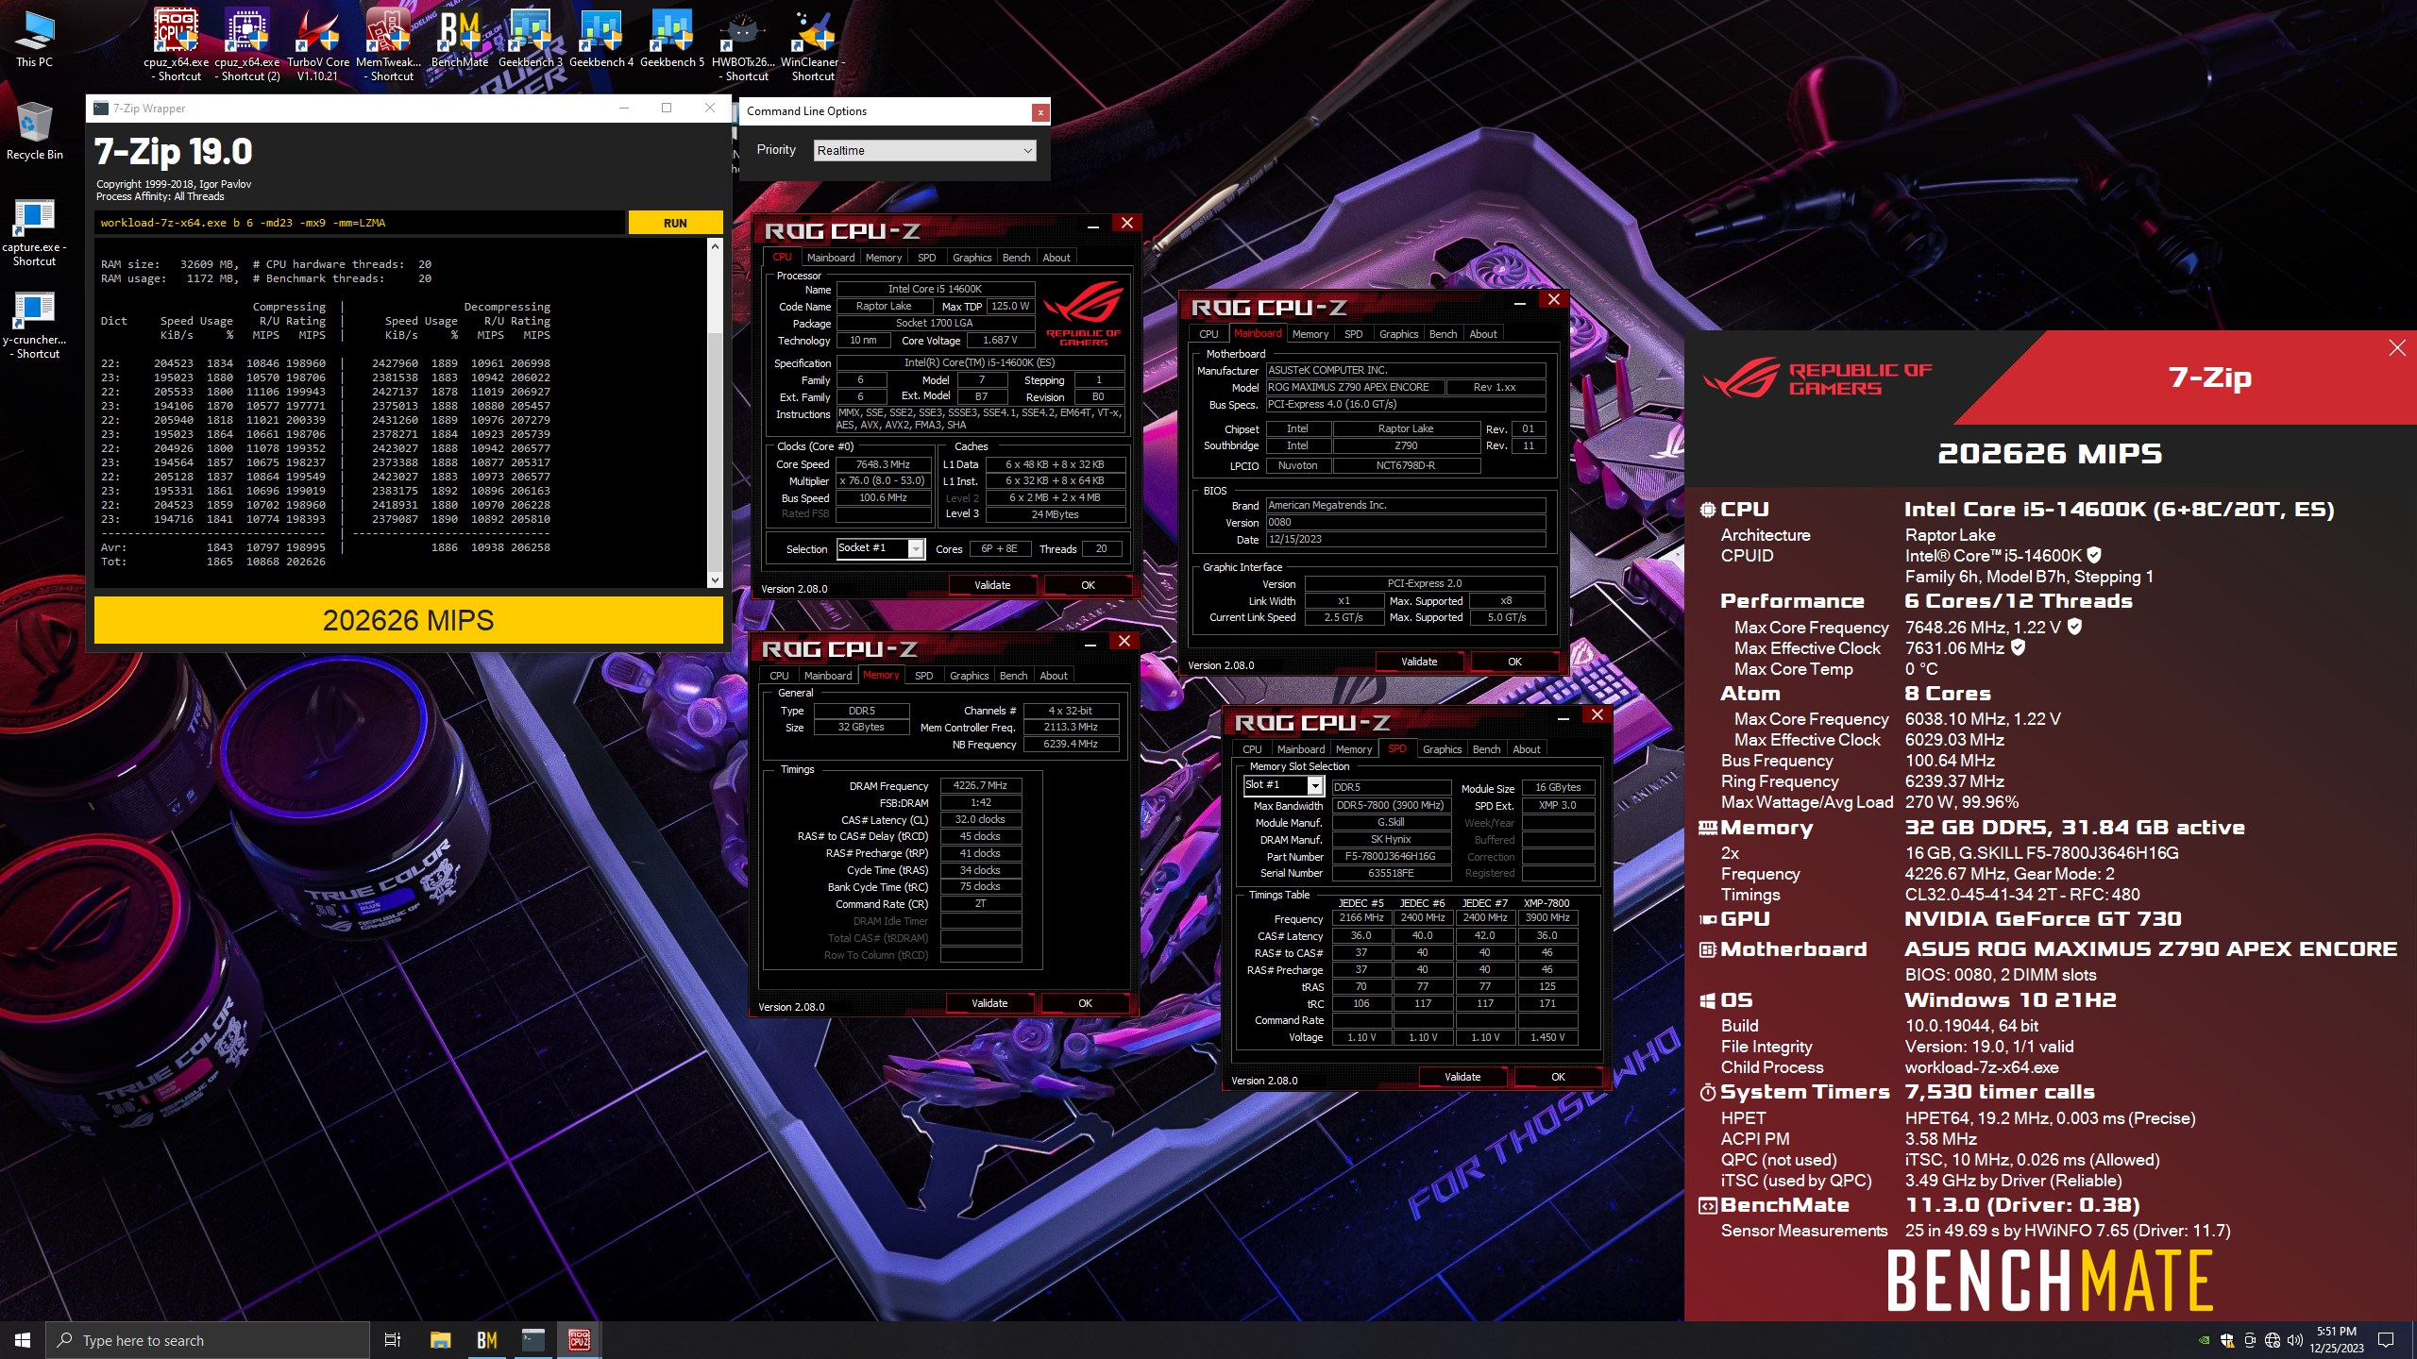The image size is (2417, 1359).
Task: Click the BIOS date 12/15/2023 field
Action: (1405, 539)
